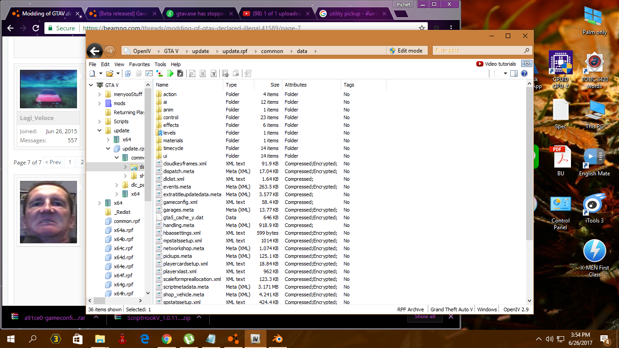
Task: Click the 'update.rpf' breadcrumb segment
Action: point(234,51)
